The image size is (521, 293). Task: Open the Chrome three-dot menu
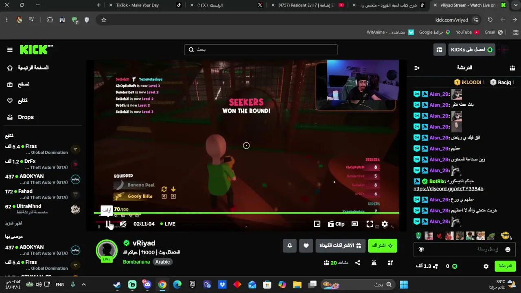point(7,20)
